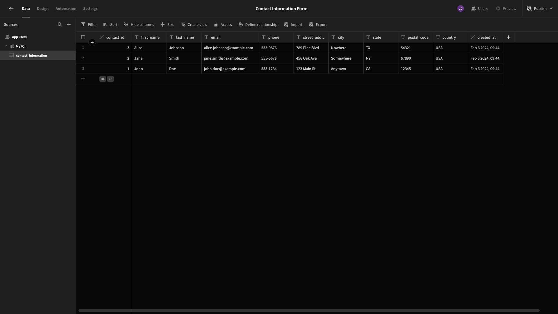This screenshot has width=558, height=314.
Task: Open table Access settings
Action: pos(223,25)
